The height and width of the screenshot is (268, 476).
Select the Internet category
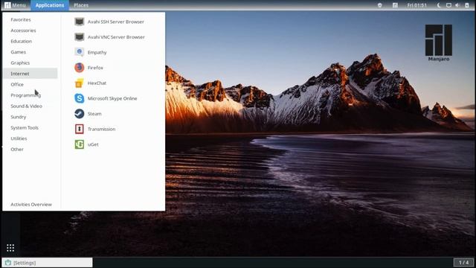point(30,74)
